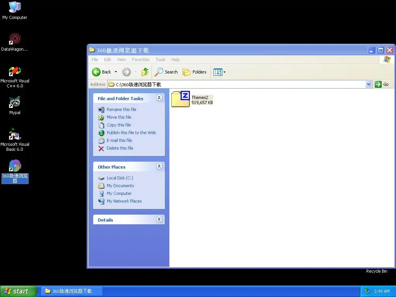Click the My Network Places icon
The width and height of the screenshot is (396, 297).
click(x=101, y=201)
